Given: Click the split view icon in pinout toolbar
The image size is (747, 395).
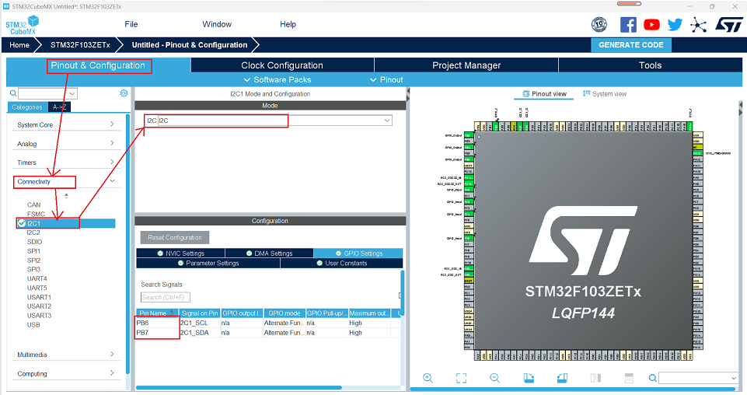Looking at the screenshot, I should pyautogui.click(x=595, y=379).
